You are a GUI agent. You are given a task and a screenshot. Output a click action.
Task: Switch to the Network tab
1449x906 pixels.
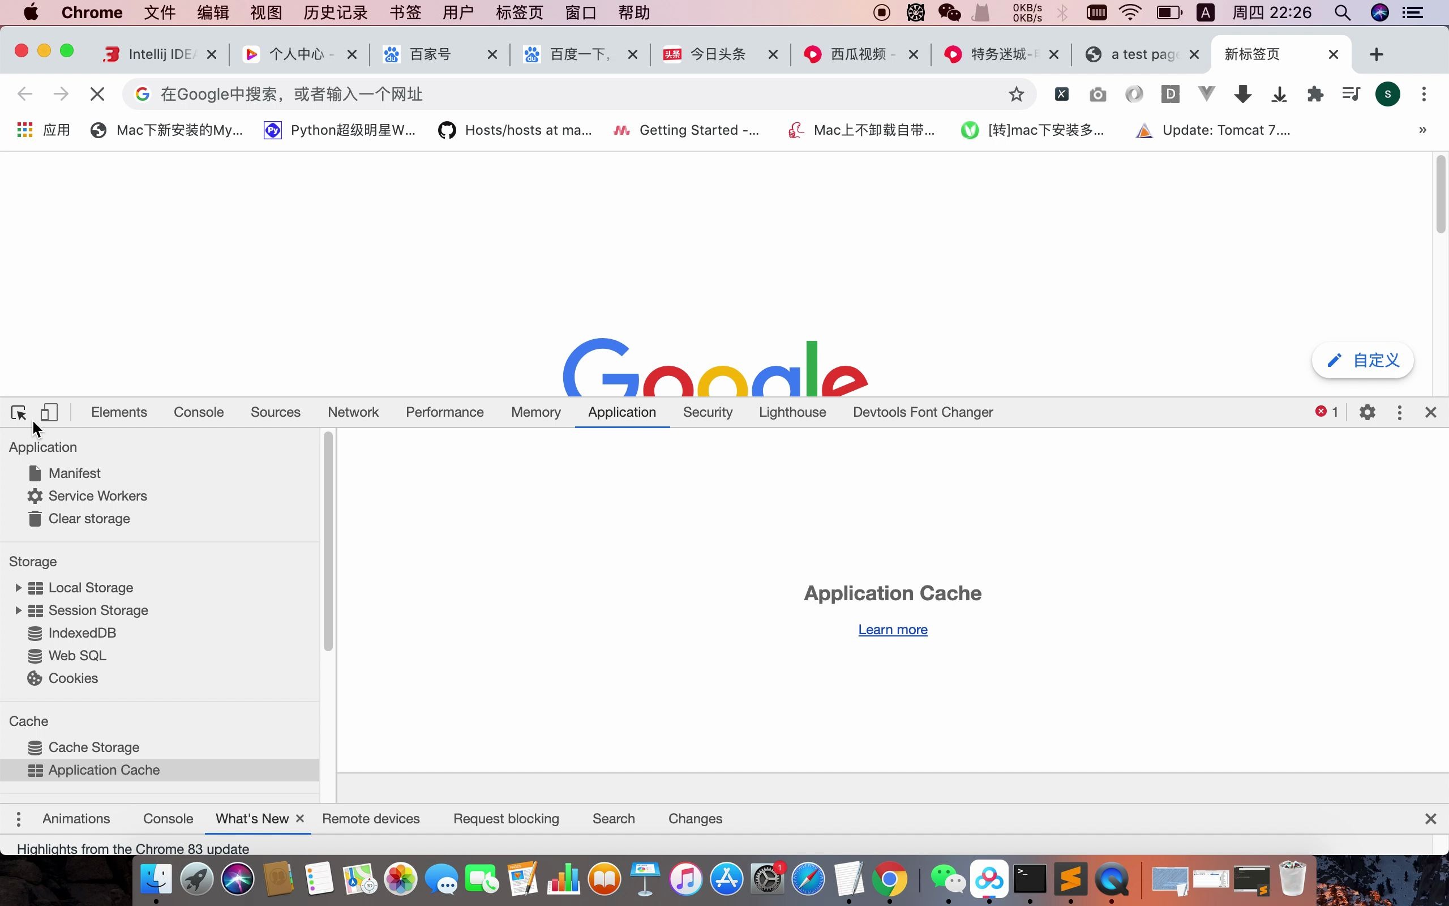353,411
